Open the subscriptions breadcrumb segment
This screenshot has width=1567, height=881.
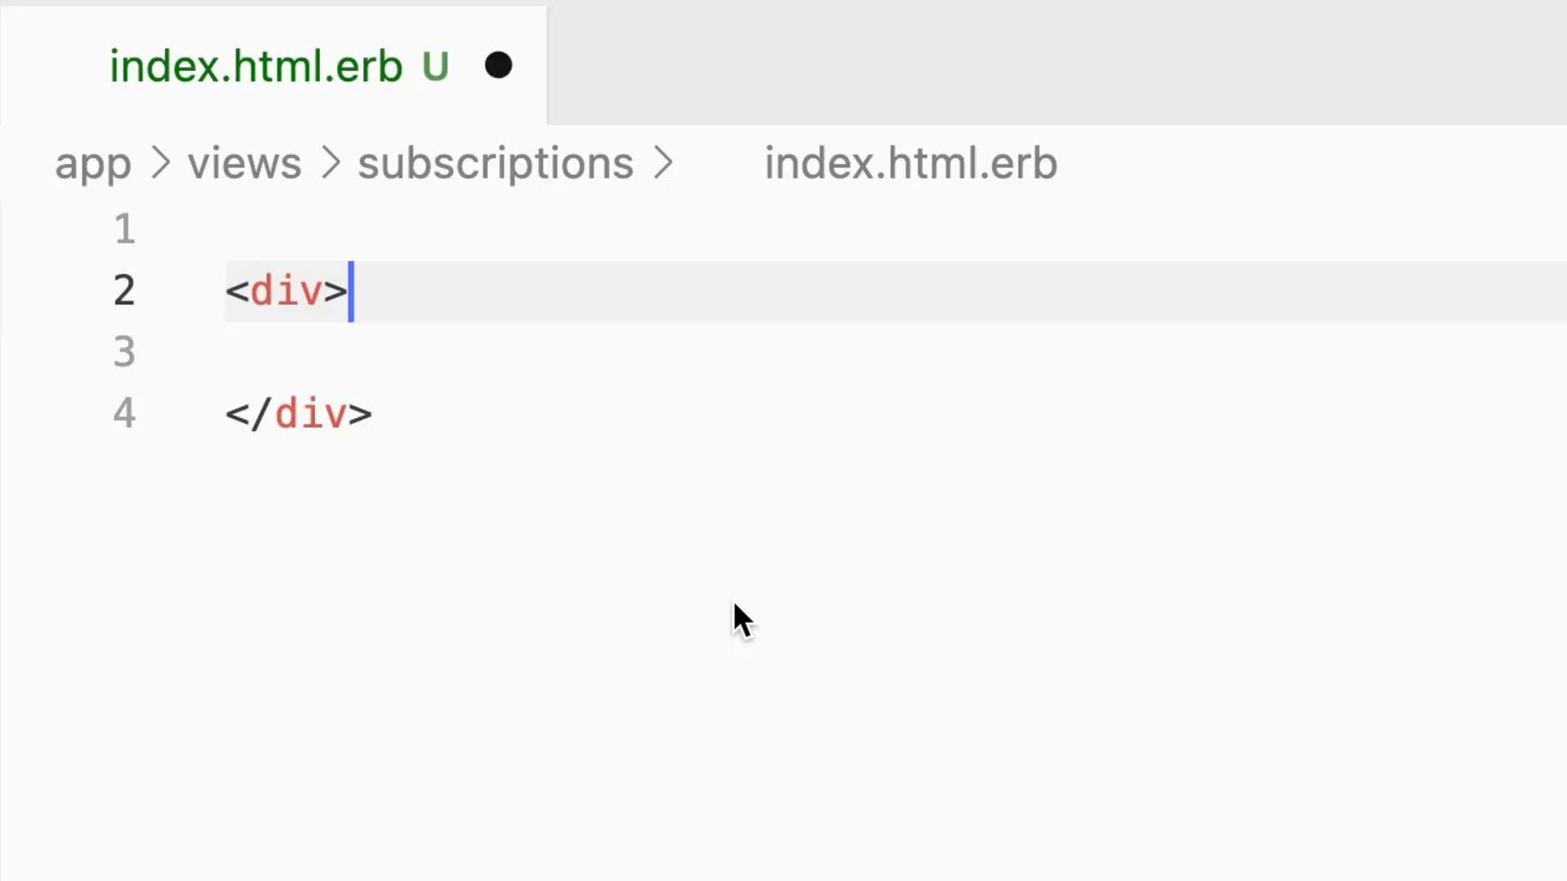point(495,164)
